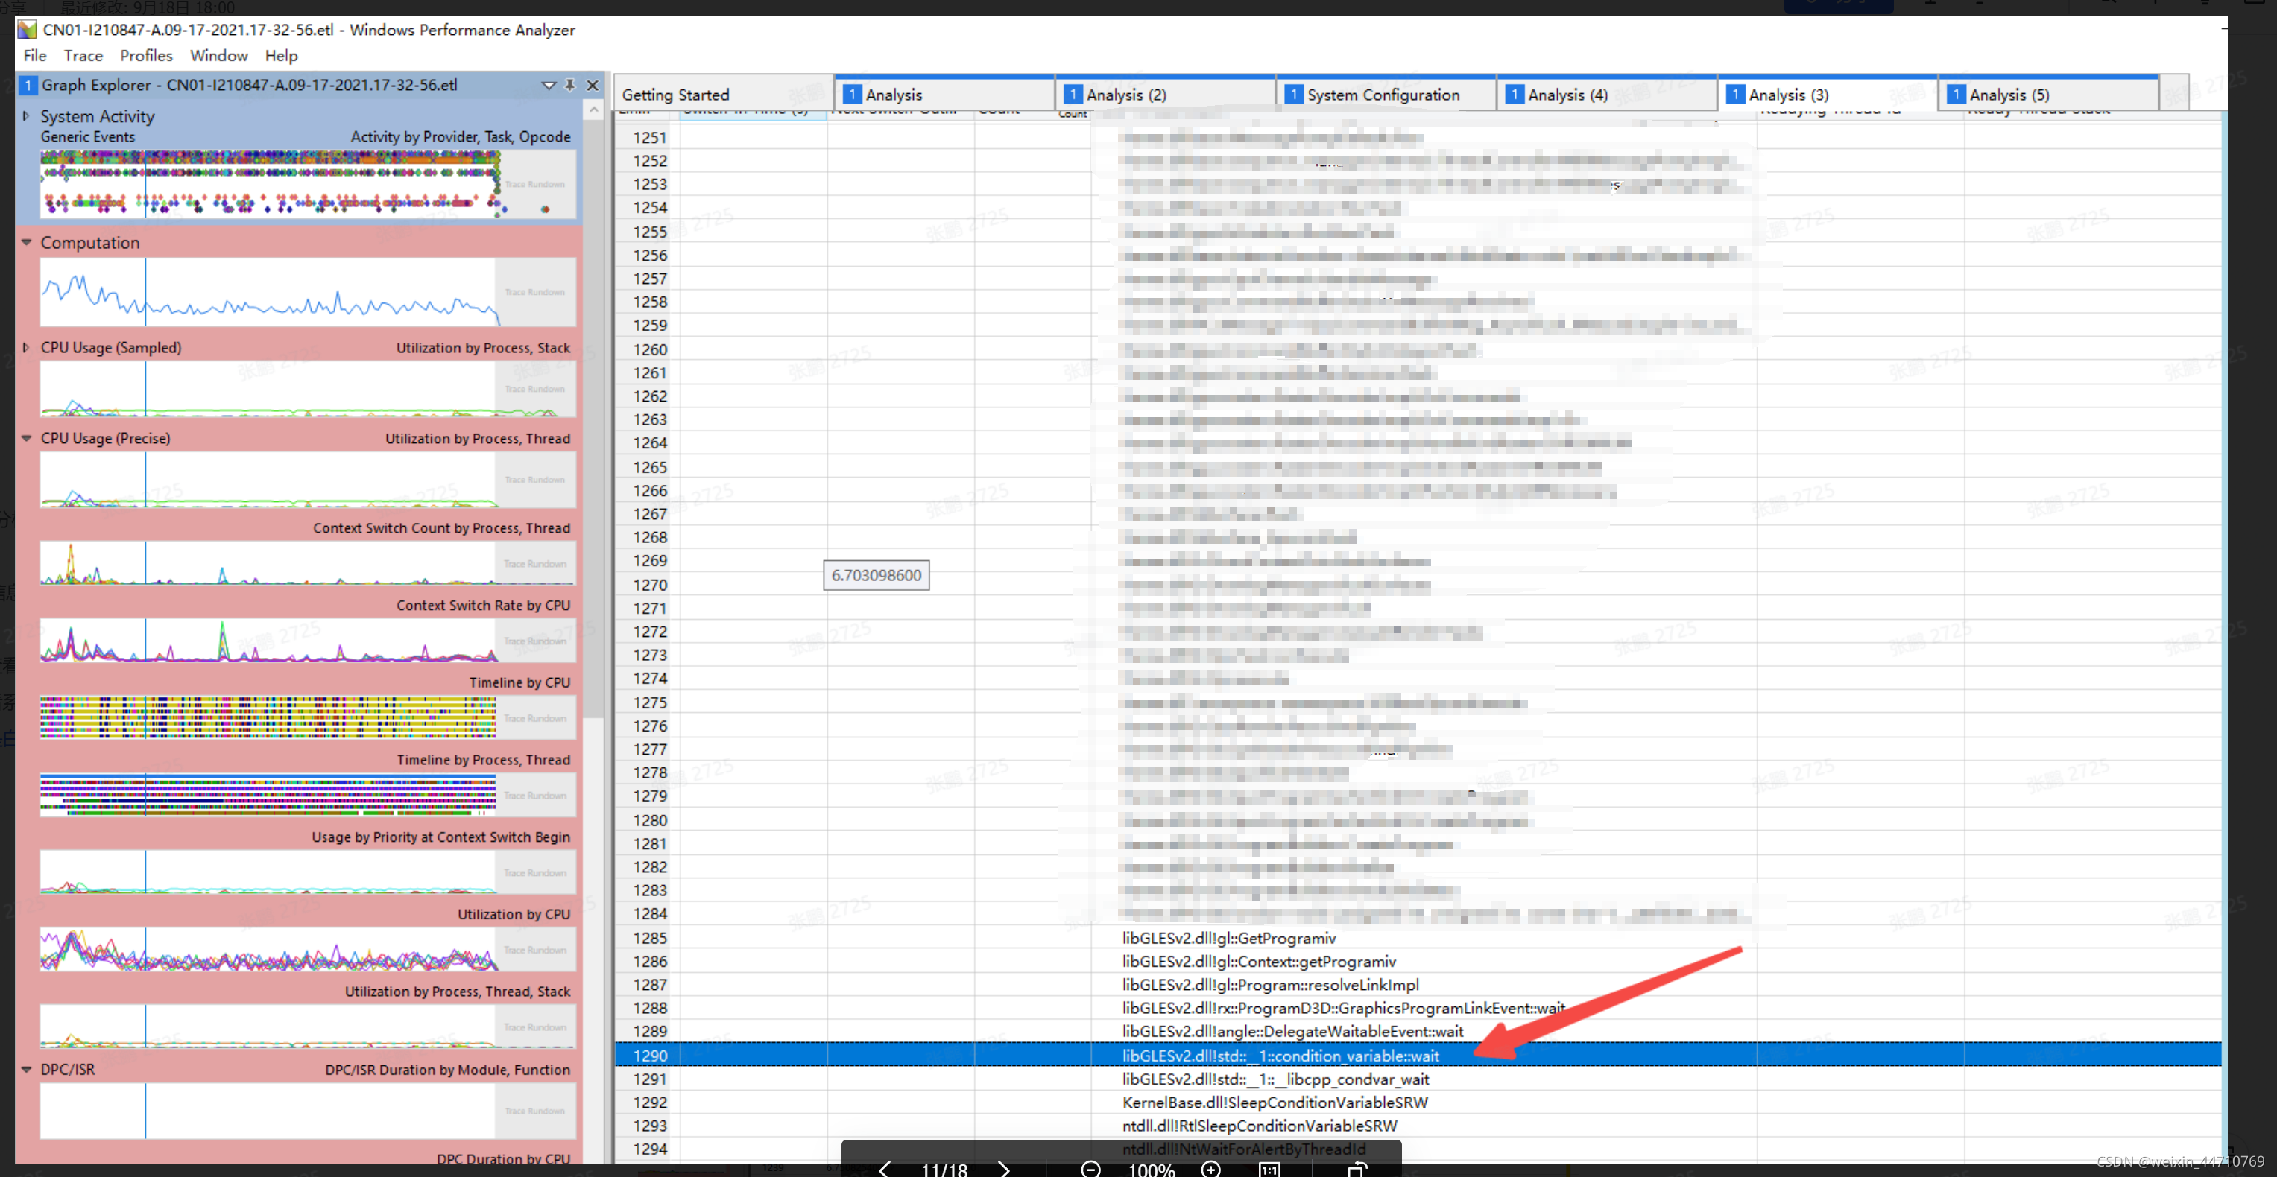Switch to the Analysis (4) tab
This screenshot has height=1177, width=2277.
[x=1567, y=95]
